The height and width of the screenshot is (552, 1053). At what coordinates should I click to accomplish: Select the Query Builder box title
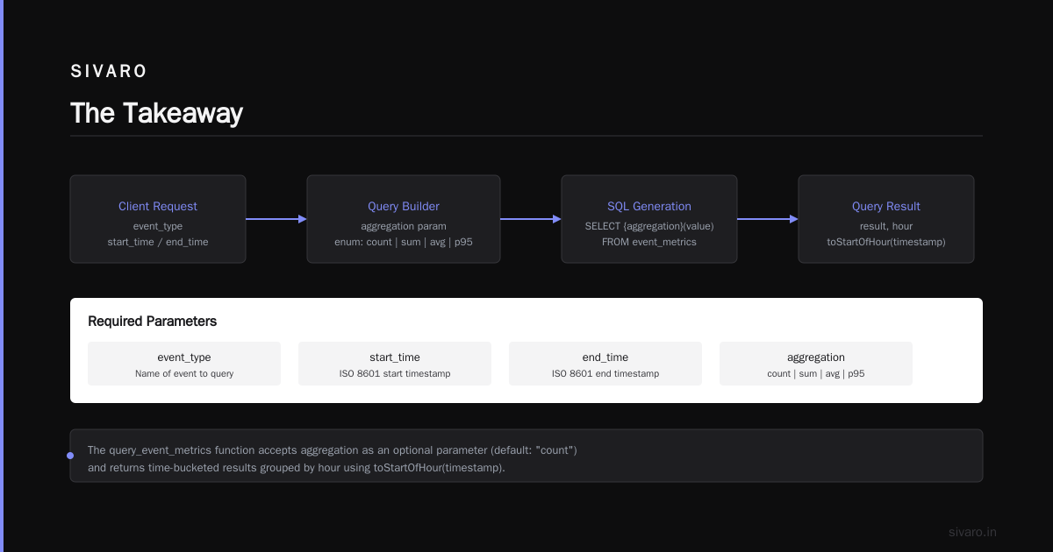404,207
